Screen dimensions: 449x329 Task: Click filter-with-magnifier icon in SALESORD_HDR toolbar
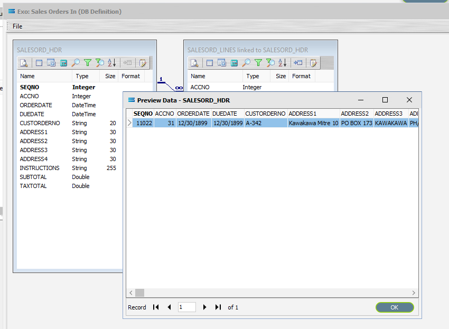pyautogui.click(x=100, y=63)
